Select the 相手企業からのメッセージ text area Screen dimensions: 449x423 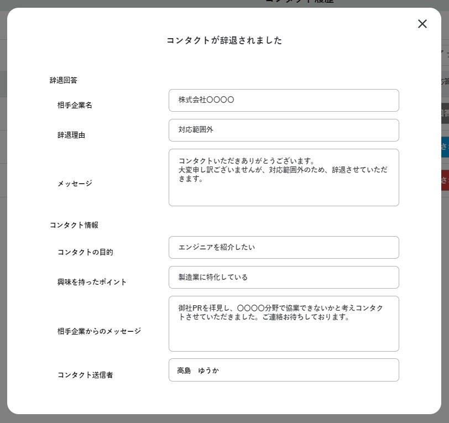coord(284,323)
